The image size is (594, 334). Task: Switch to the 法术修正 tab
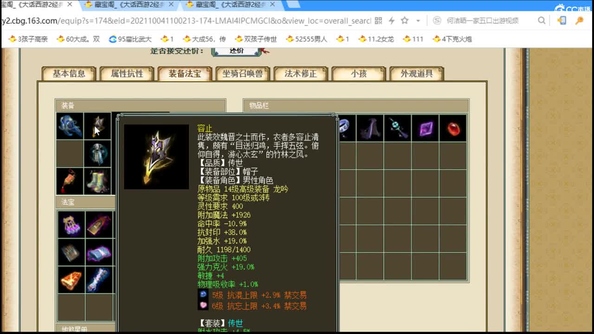click(x=301, y=74)
